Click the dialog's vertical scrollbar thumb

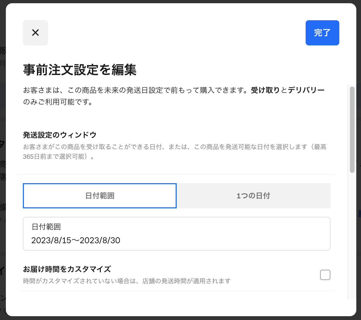(352, 129)
